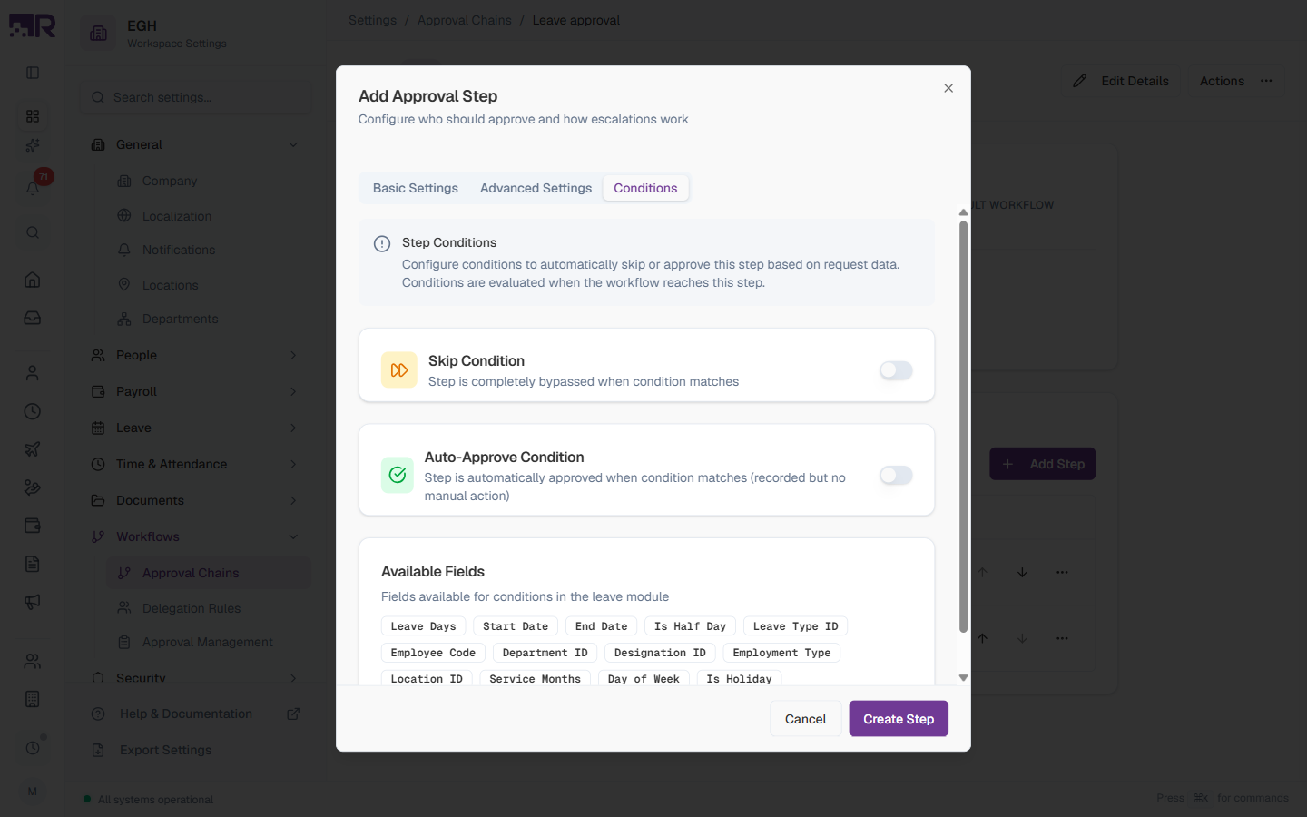
Task: Click the Is Half Day field chip
Action: (690, 626)
